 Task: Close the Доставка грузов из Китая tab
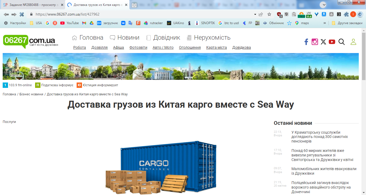[126, 5]
